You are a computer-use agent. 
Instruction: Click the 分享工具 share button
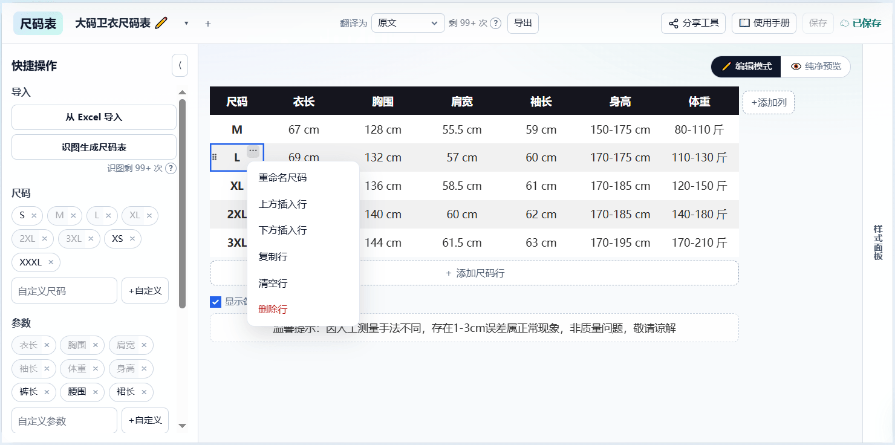[x=693, y=23]
